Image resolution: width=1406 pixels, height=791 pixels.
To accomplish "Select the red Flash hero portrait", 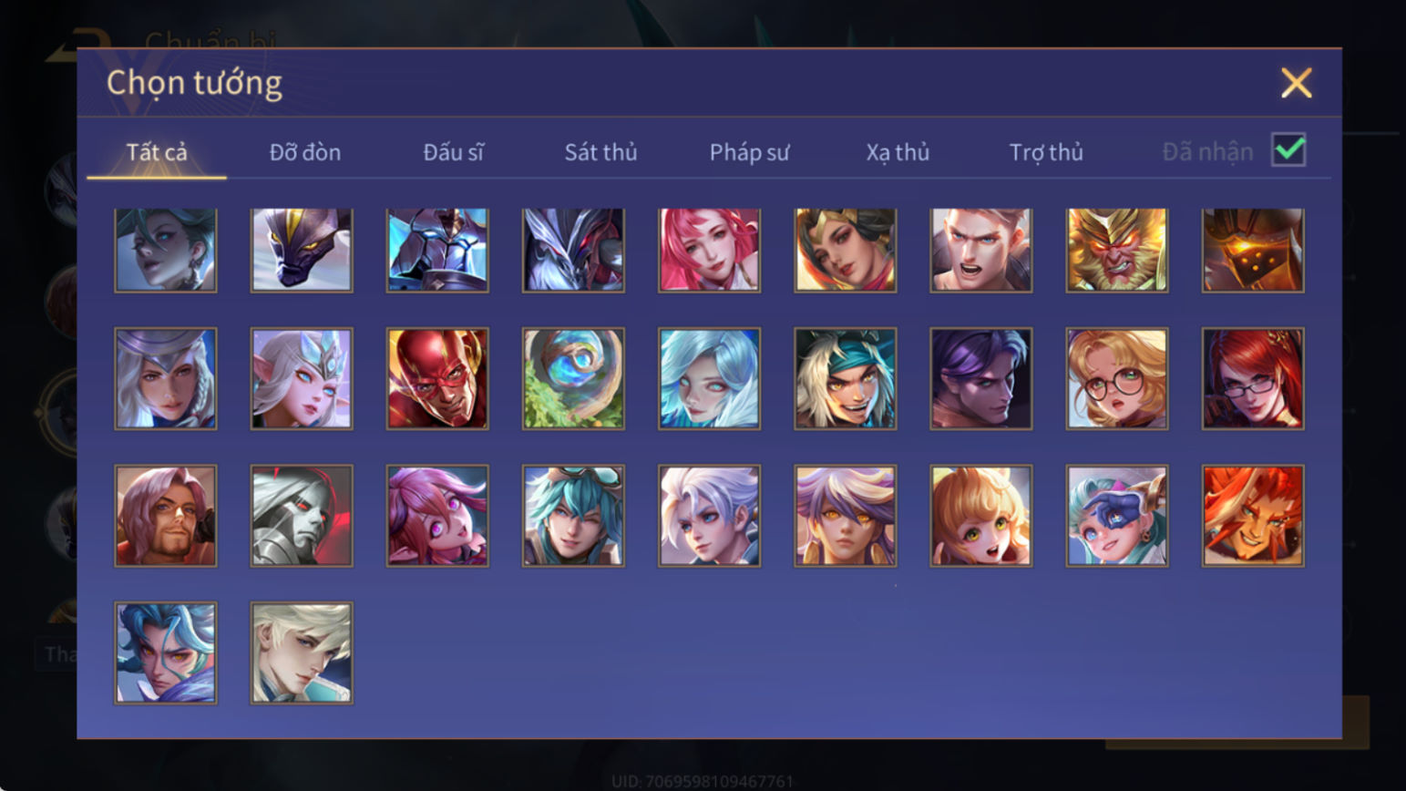I will click(x=437, y=378).
